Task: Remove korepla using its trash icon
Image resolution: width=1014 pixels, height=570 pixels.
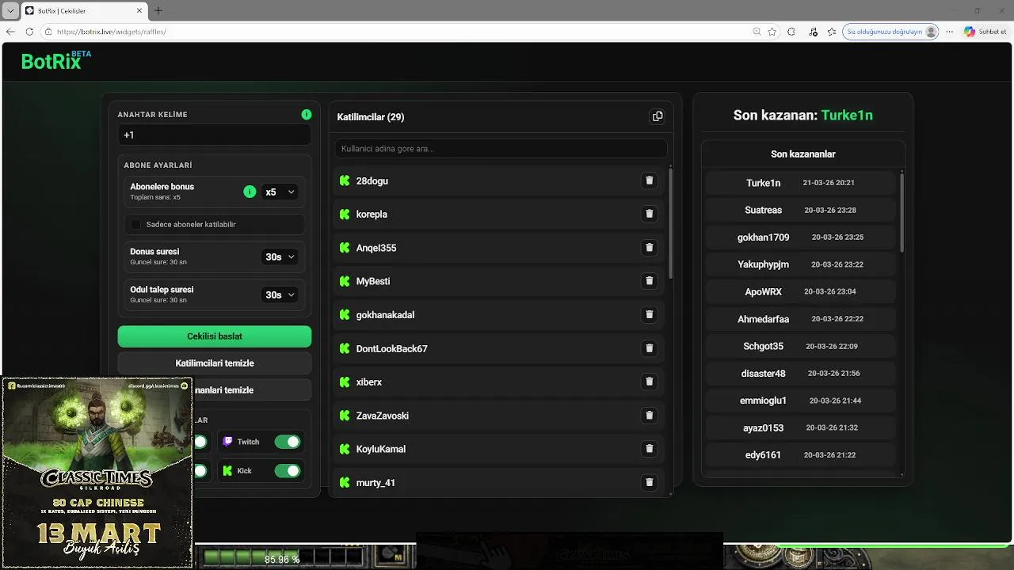Action: [x=649, y=214]
